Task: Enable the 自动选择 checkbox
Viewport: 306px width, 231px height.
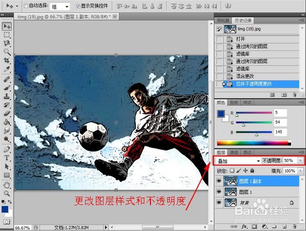Action: pos(26,6)
